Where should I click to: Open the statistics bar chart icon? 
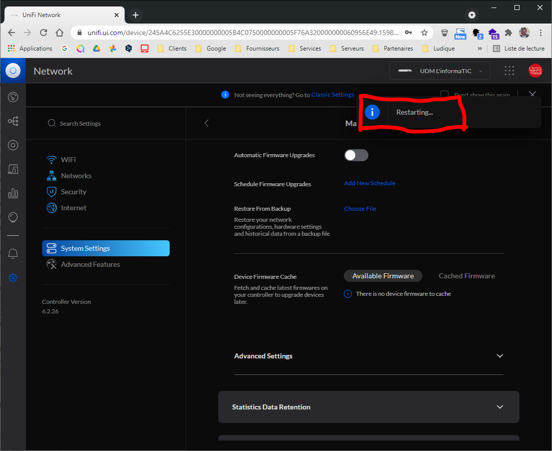[13, 193]
